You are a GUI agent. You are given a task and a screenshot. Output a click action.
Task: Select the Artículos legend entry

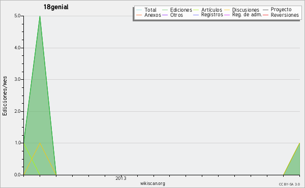click(x=211, y=10)
